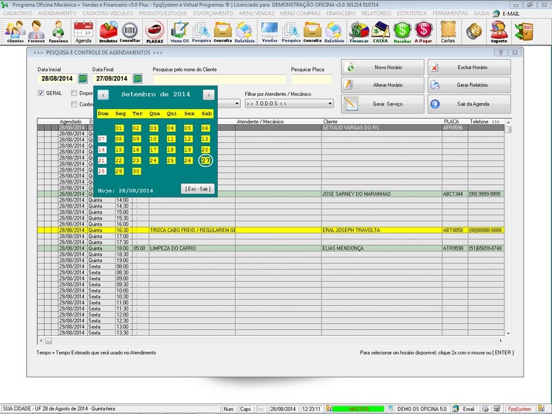
Task: Open the CADASTROS menu
Action: tap(18, 13)
